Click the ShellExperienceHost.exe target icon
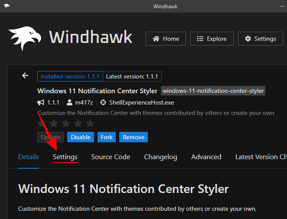 (103, 103)
